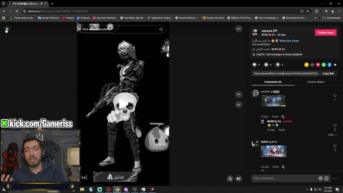
Task: Like the creator's reply comment
Action: click(335, 125)
